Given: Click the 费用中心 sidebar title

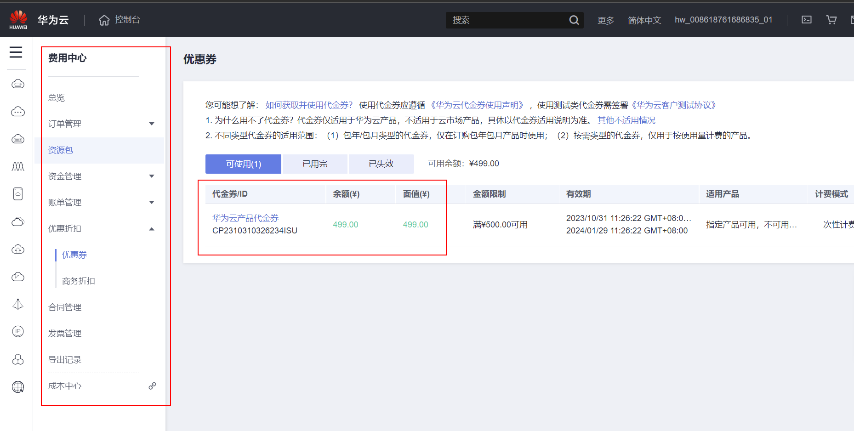Looking at the screenshot, I should [68, 58].
